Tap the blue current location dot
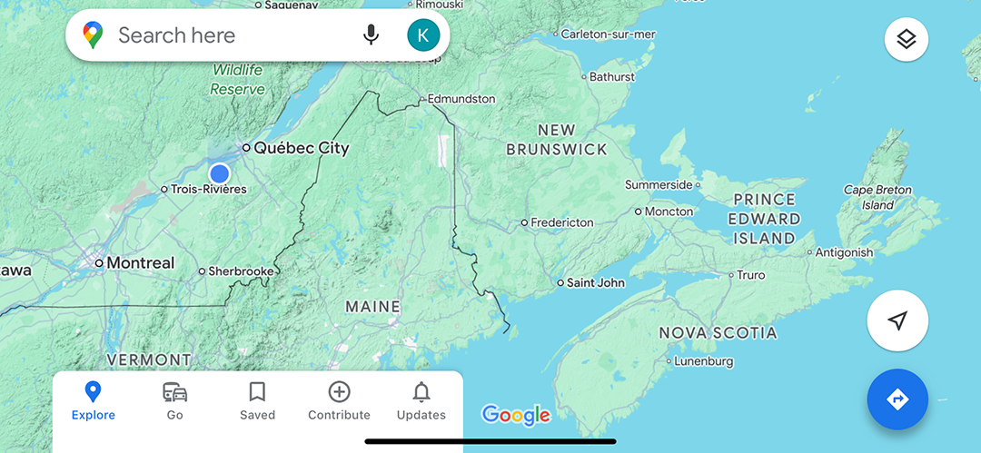Viewport: 981px width, 453px height. (220, 173)
